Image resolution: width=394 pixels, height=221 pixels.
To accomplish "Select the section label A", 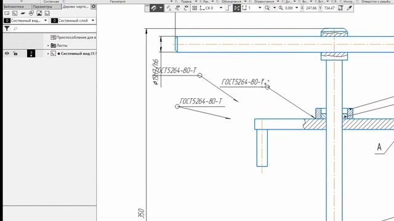I will [x=379, y=147].
